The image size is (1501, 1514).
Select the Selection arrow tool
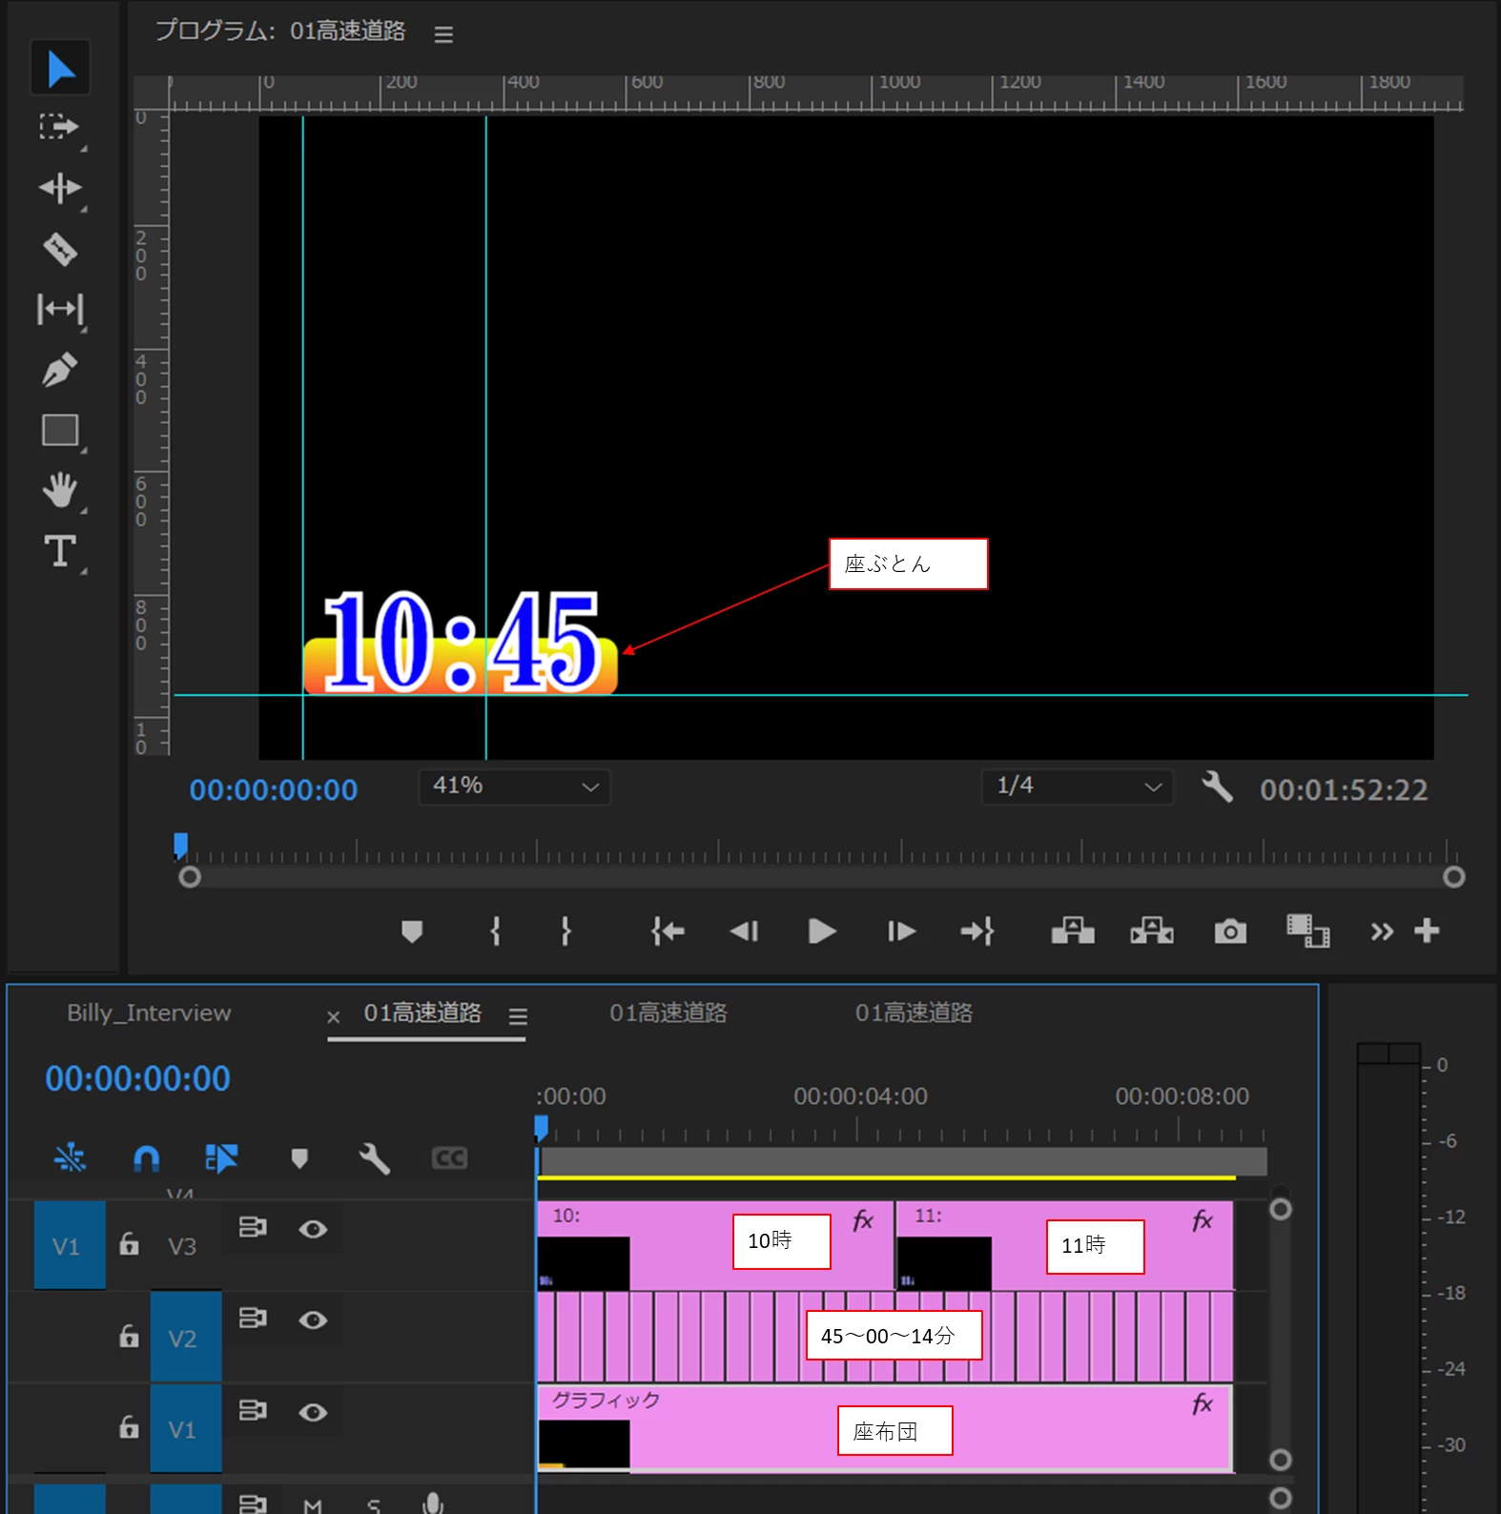(60, 68)
